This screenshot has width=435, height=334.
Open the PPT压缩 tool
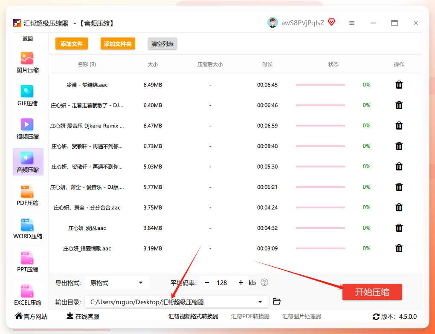(27, 262)
